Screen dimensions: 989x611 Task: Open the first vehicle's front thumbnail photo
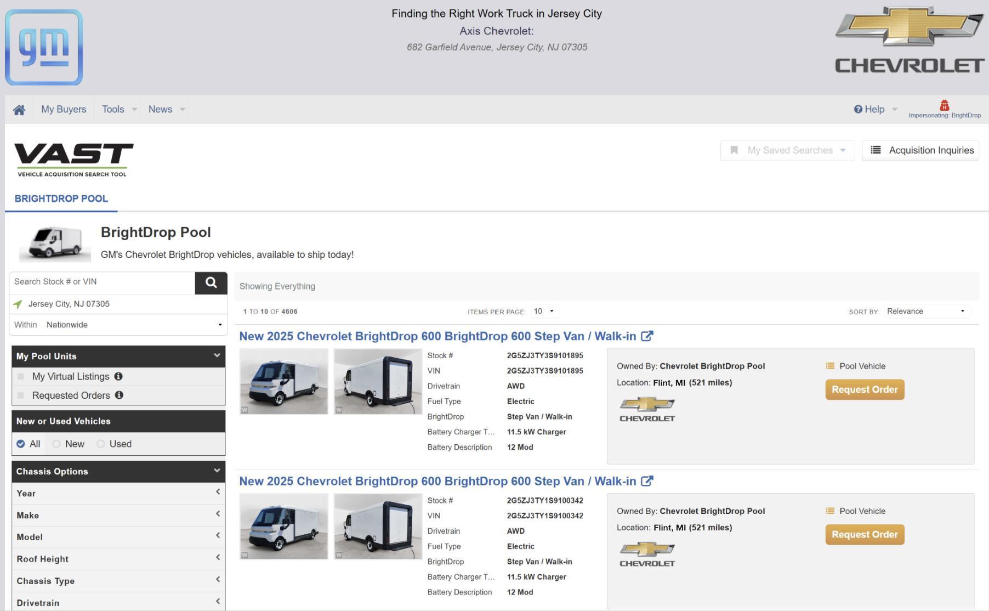point(284,381)
